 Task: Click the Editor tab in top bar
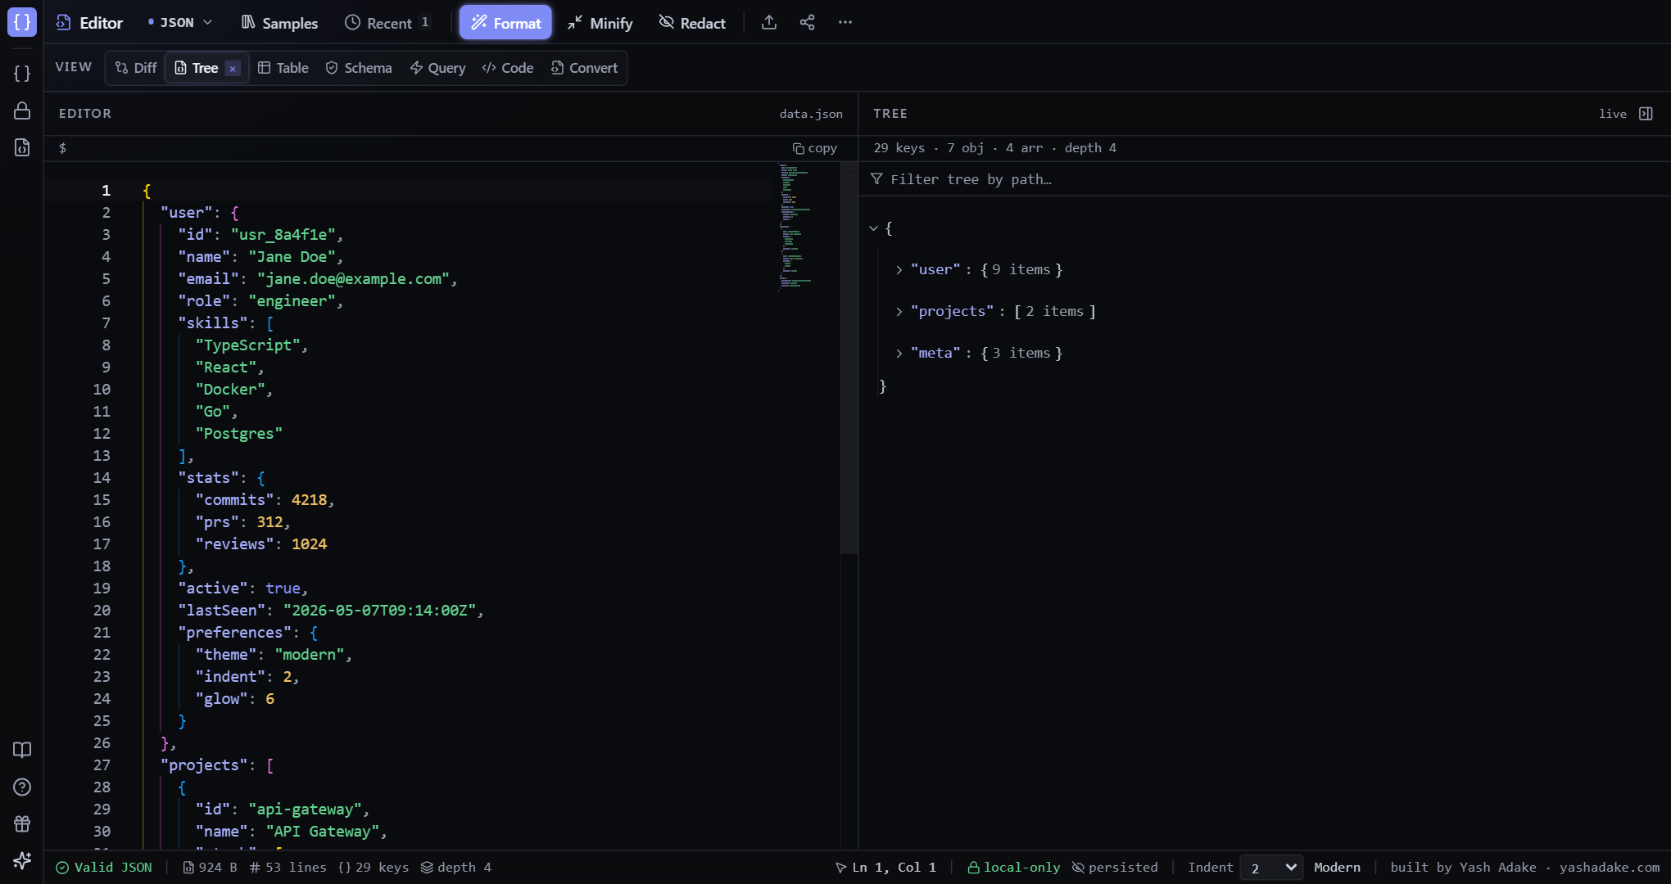pos(89,23)
